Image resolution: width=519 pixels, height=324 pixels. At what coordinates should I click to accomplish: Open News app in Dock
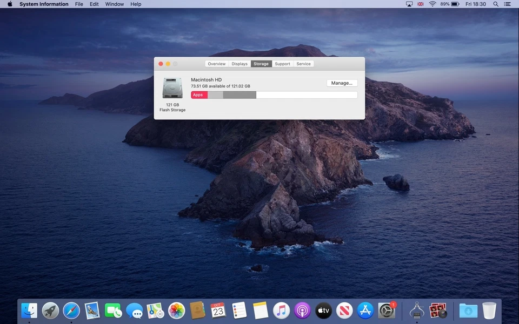click(344, 311)
